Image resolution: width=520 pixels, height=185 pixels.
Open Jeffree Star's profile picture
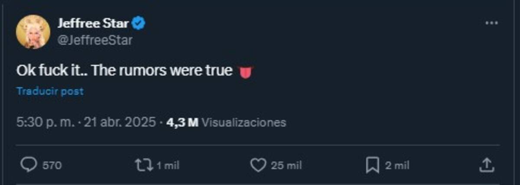[x=33, y=32]
